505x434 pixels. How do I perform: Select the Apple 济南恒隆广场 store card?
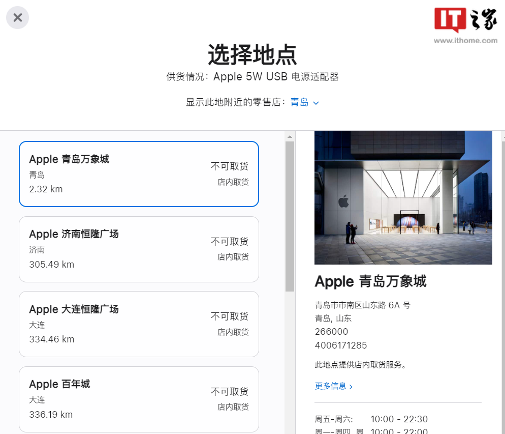tap(139, 249)
